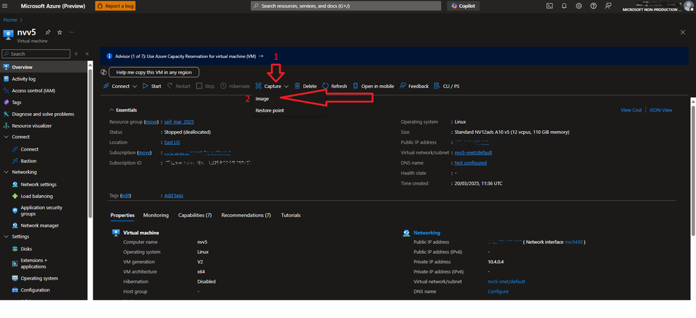
Task: Click the Refresh icon in toolbar
Action: 325,86
